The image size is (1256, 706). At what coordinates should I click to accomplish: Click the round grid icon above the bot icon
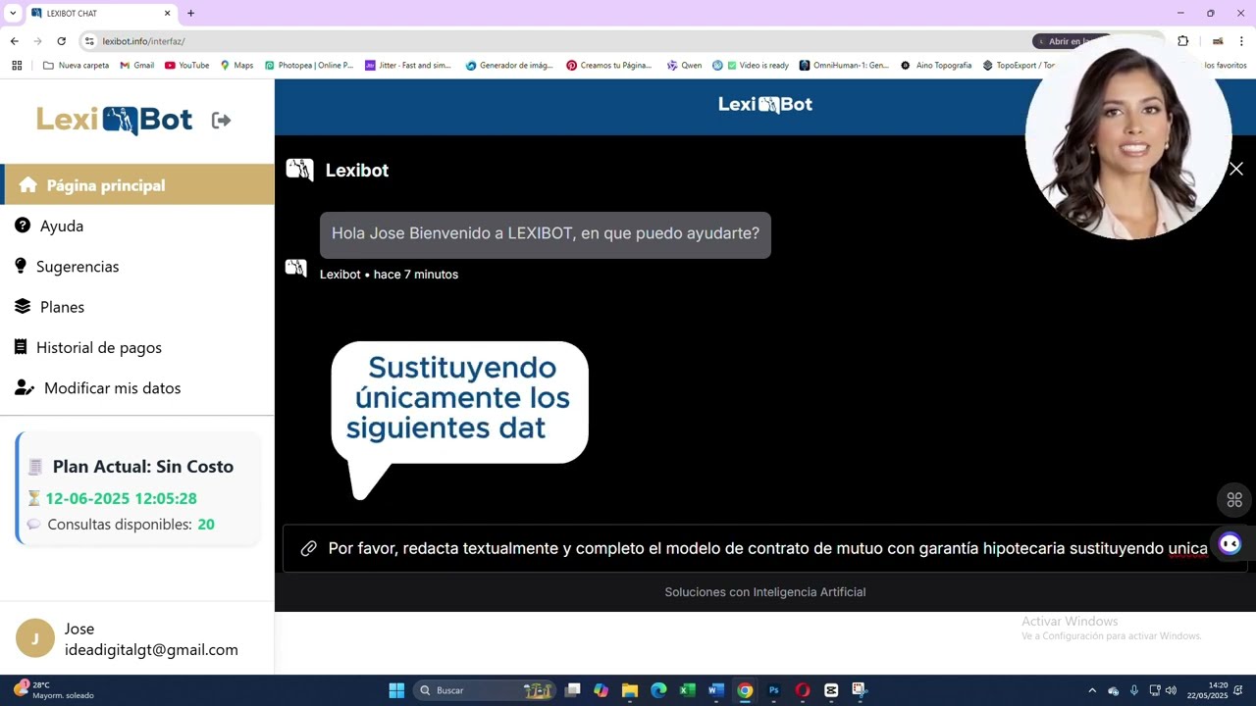click(1234, 499)
